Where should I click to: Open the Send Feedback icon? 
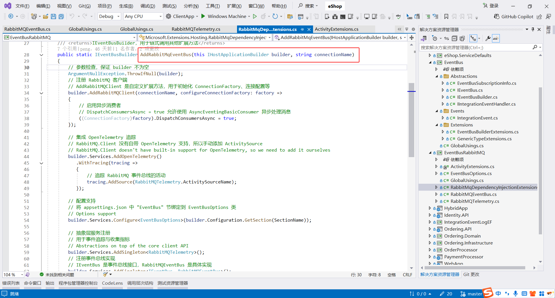pos(548,17)
